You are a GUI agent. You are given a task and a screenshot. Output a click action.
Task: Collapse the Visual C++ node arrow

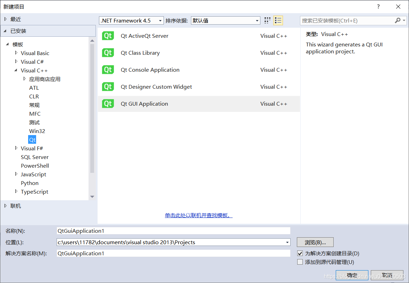(16, 70)
